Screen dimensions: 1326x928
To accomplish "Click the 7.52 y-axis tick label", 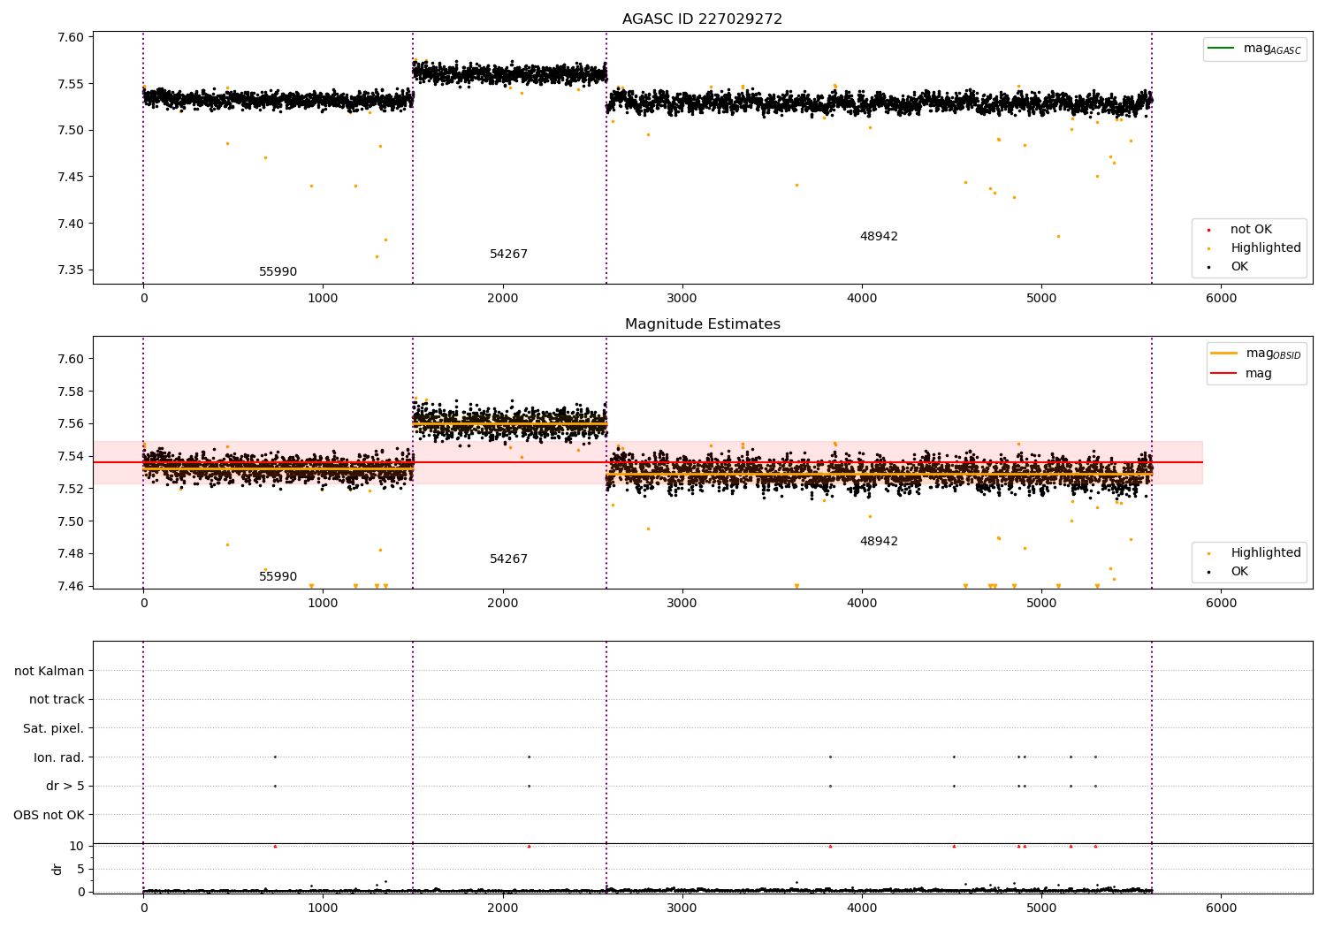I will click(x=70, y=490).
